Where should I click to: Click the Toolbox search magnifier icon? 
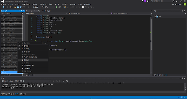click(22, 14)
